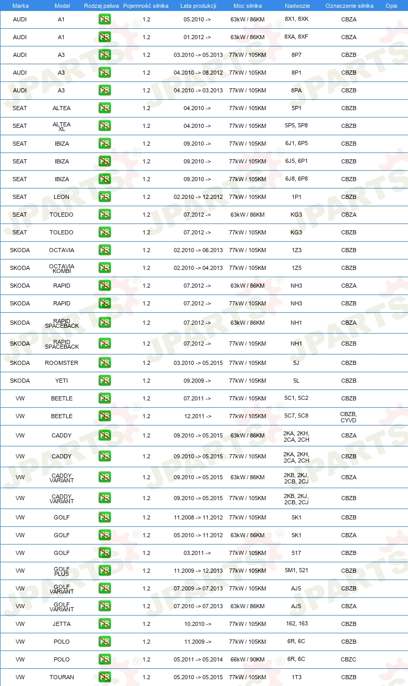Click the ROOMSTER model cell
Screen dimensions: 408x686
pyautogui.click(x=62, y=363)
